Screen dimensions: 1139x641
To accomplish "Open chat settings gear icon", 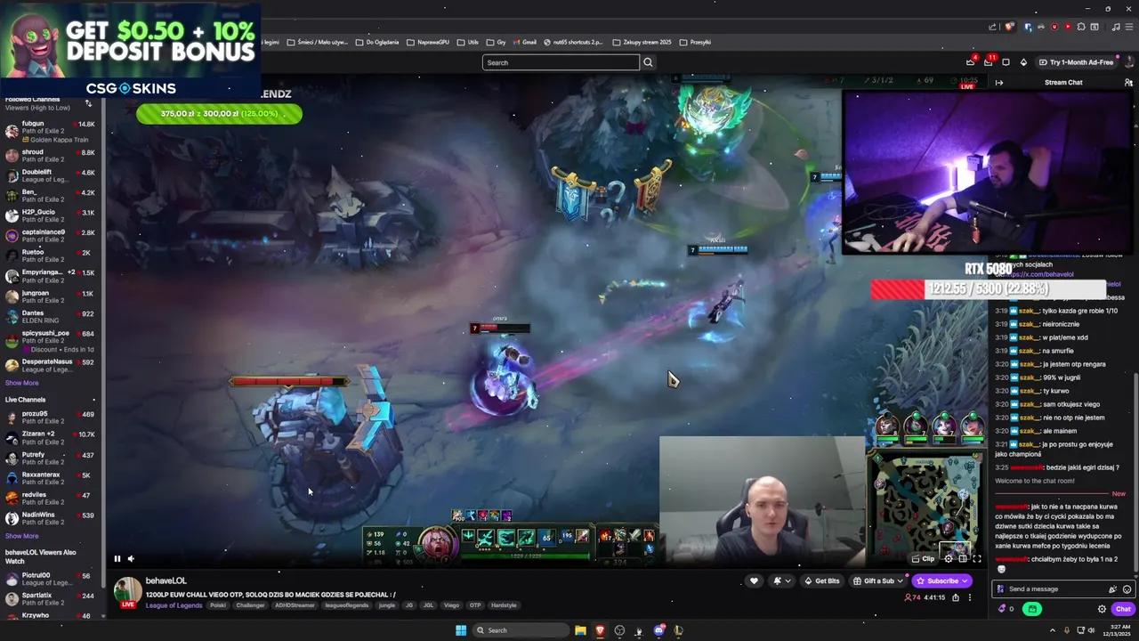I will 1102,609.
